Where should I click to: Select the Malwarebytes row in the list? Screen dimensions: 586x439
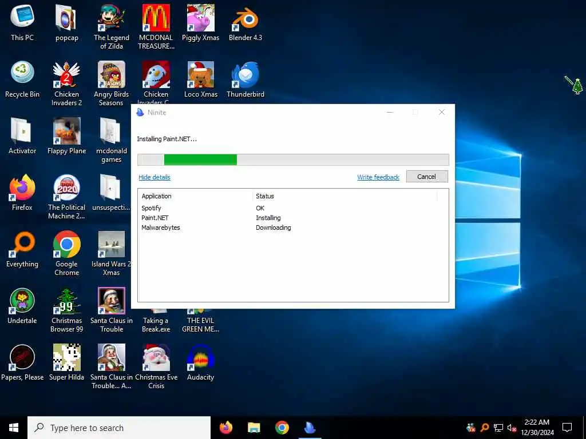click(x=293, y=228)
